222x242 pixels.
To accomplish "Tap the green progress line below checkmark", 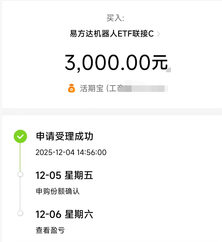I will pos(20,157).
